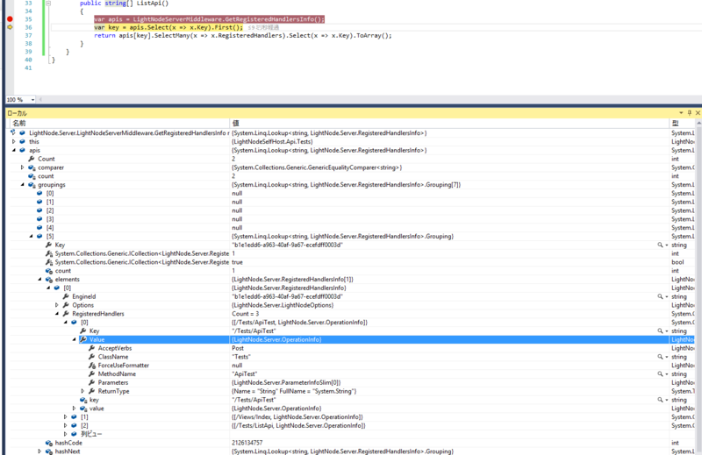Collapse the 'apis' variable node

(x=14, y=150)
